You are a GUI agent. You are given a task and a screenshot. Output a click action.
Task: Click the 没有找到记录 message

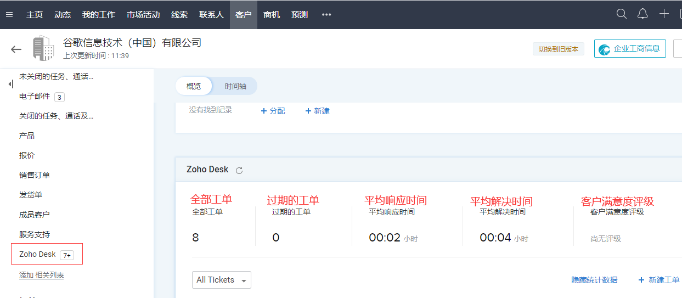click(x=211, y=110)
